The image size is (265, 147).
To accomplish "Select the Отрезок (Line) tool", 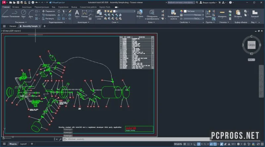I will pyautogui.click(x=5, y=14).
